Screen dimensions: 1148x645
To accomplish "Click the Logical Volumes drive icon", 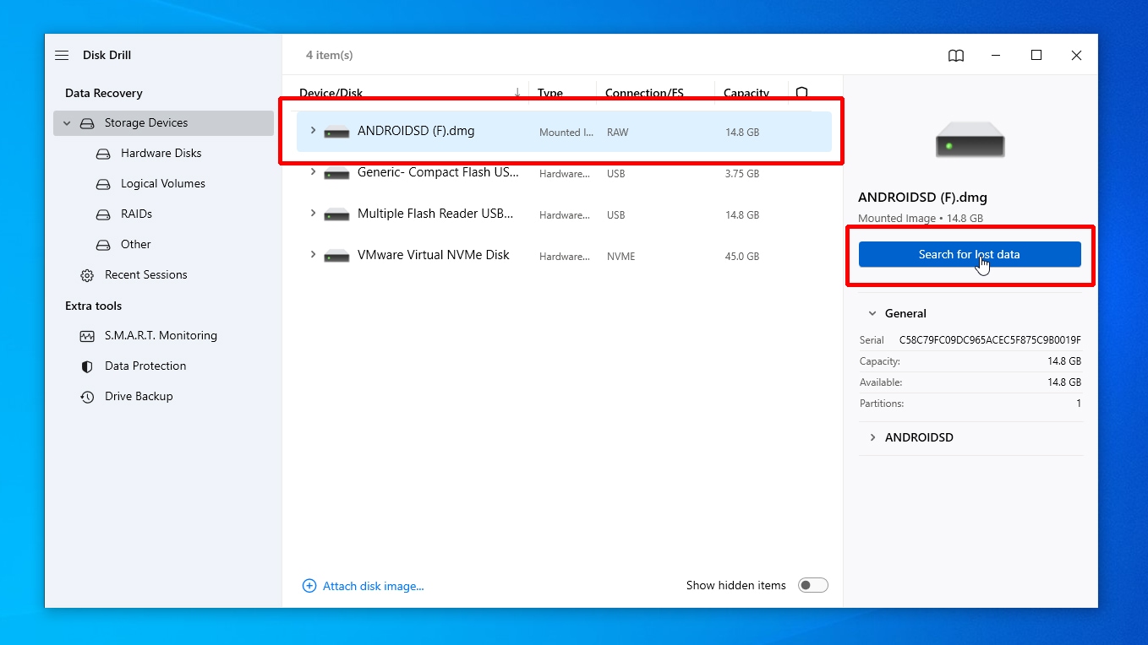I will click(x=103, y=184).
